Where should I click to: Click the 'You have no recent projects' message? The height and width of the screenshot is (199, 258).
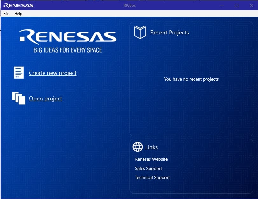pyautogui.click(x=191, y=79)
